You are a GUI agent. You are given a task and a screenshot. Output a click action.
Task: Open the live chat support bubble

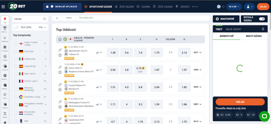(264, 116)
